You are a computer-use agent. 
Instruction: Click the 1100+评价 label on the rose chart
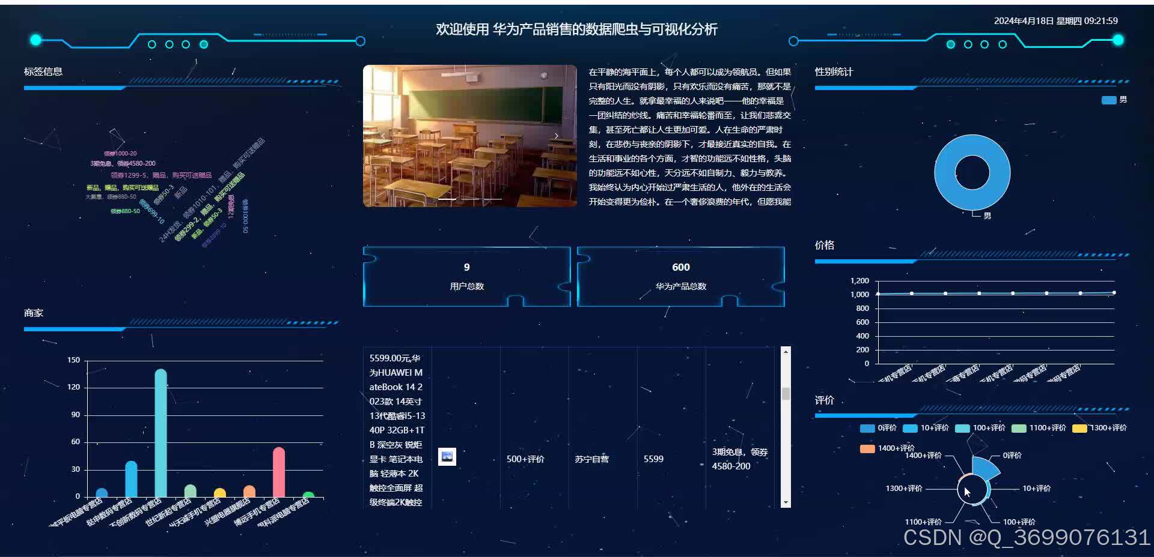point(923,522)
